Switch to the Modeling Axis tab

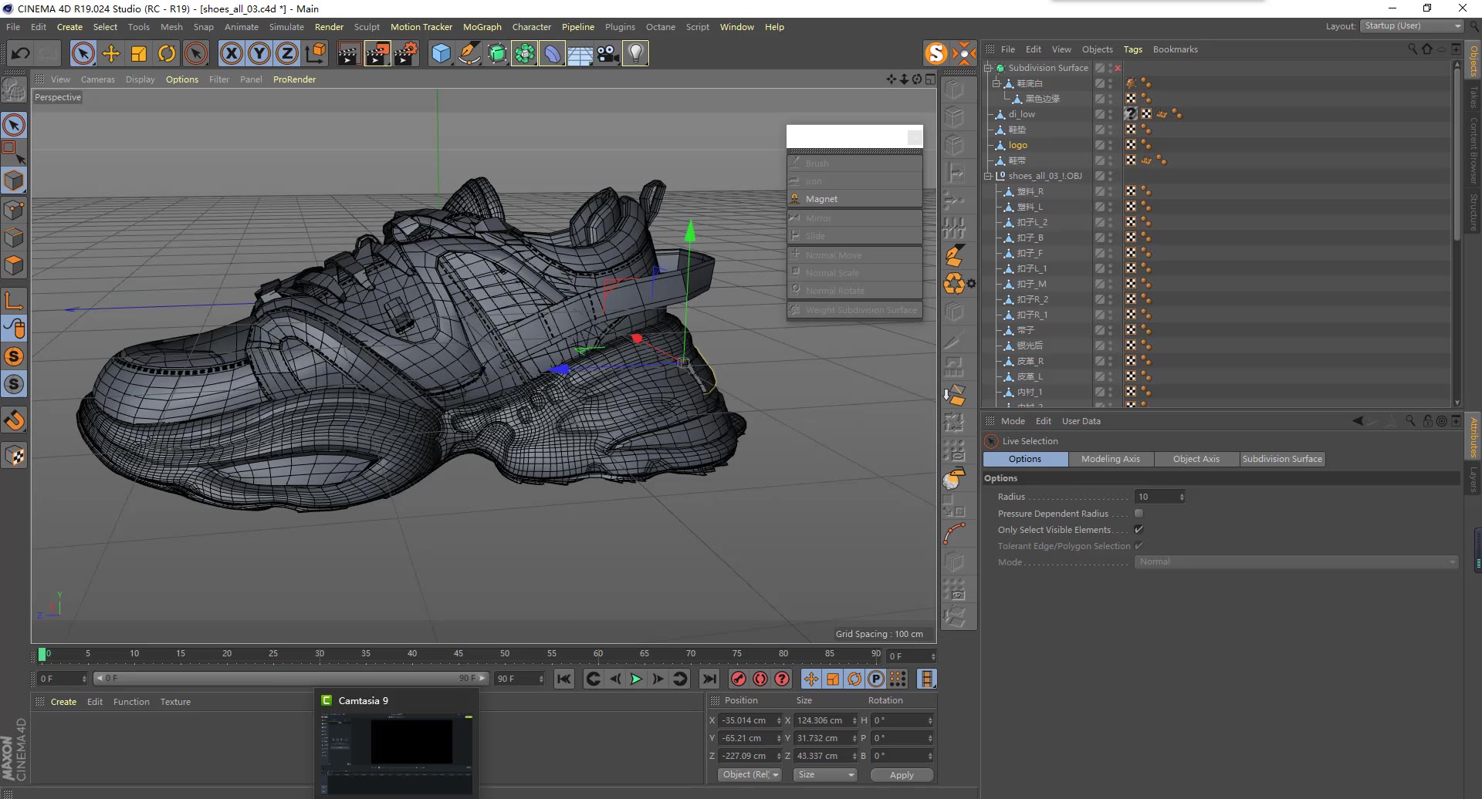coord(1110,459)
